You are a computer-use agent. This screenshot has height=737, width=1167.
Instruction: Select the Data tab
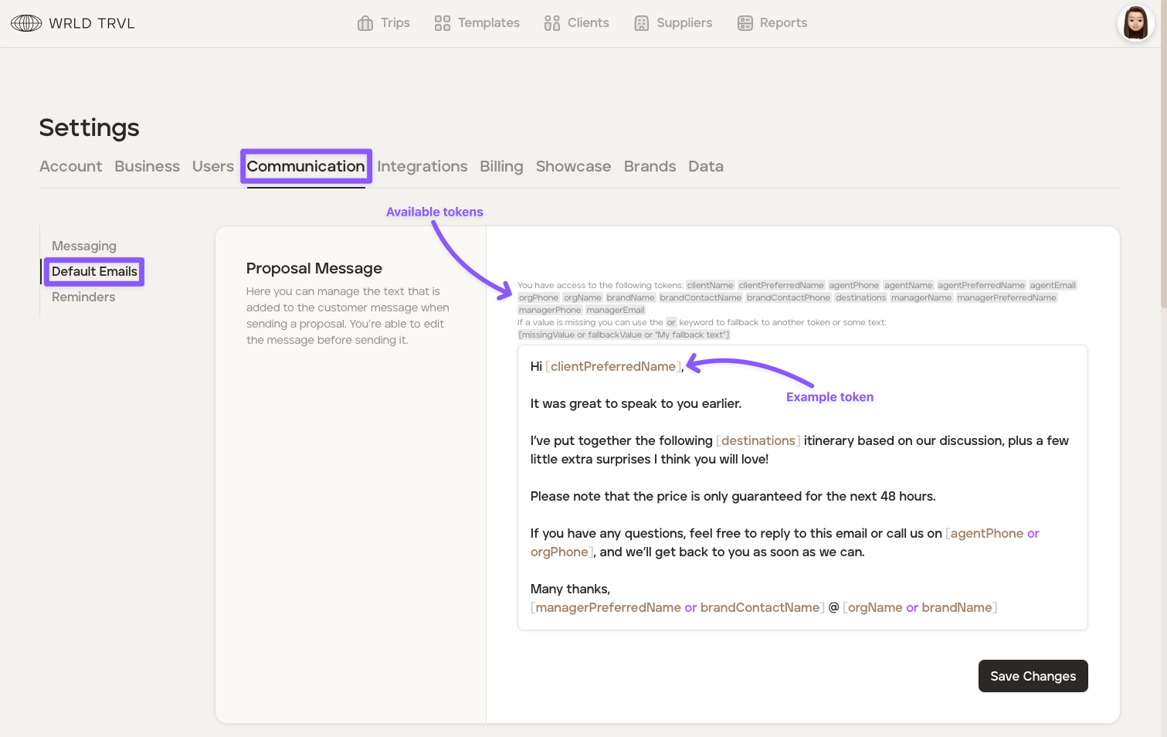(705, 166)
